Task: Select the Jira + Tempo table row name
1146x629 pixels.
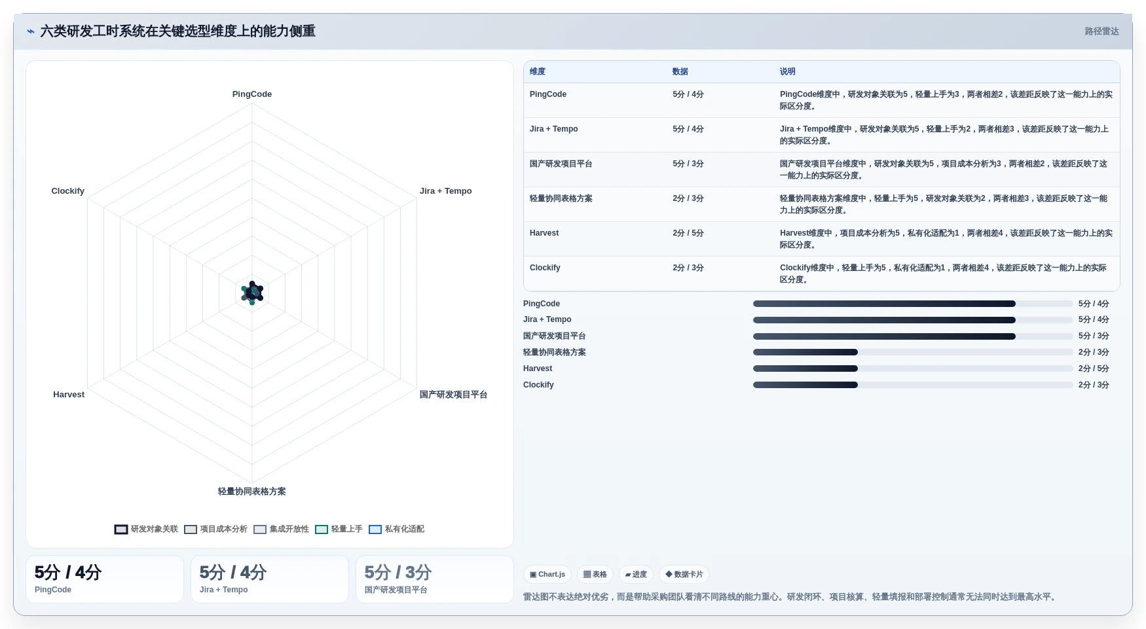Action: [x=554, y=129]
